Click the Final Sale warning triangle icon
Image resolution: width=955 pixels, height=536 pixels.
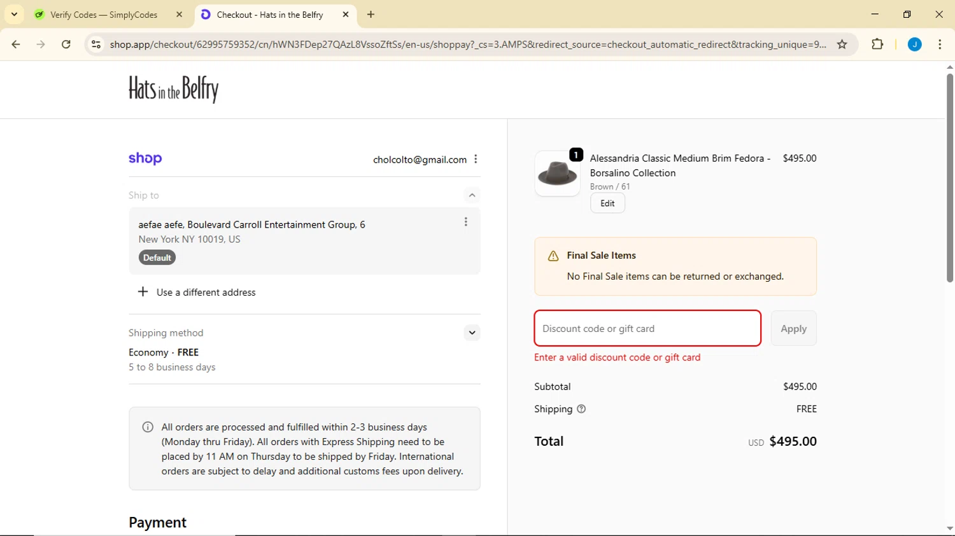coord(553,256)
